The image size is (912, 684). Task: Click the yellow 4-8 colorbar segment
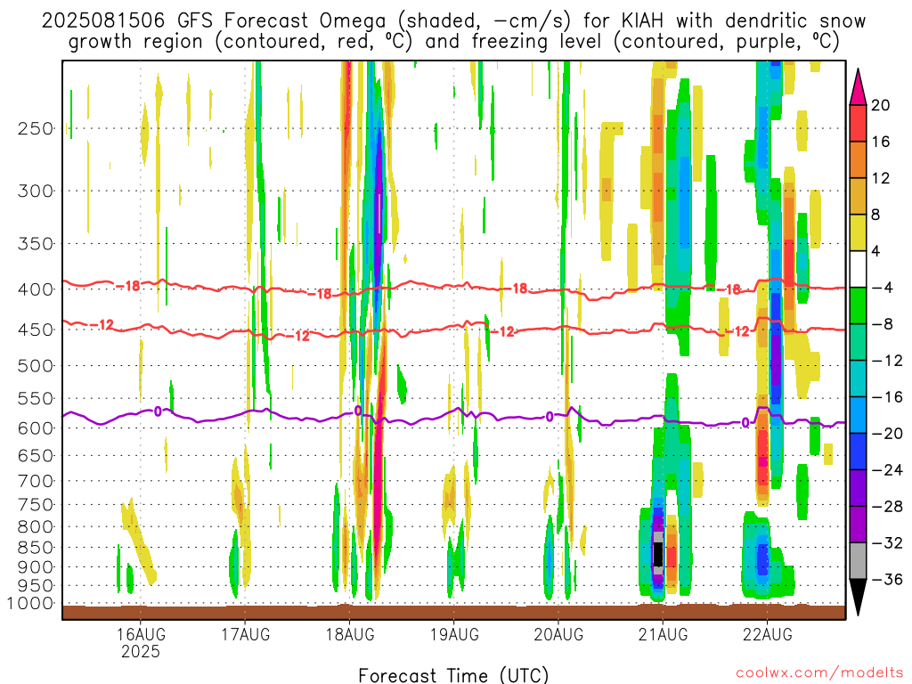(858, 232)
